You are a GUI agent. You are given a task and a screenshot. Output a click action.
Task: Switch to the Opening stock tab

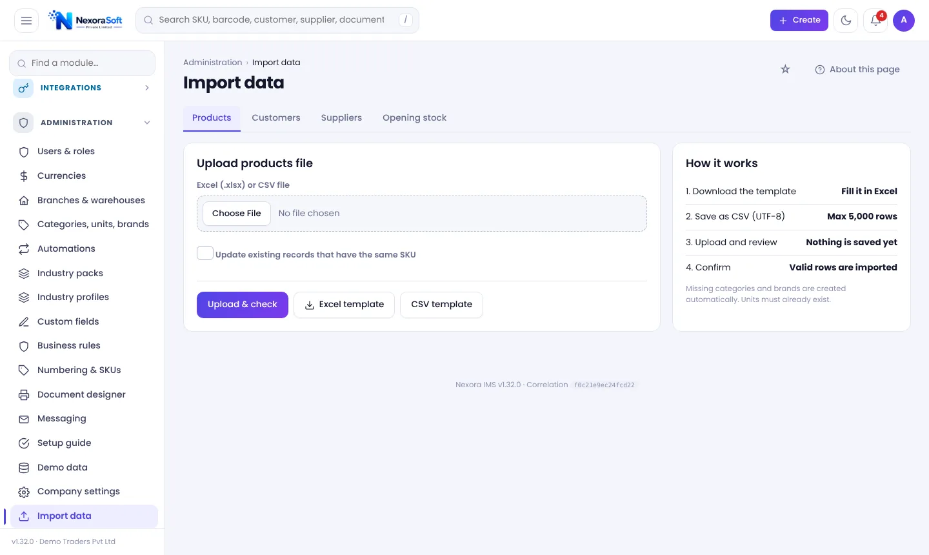414,118
